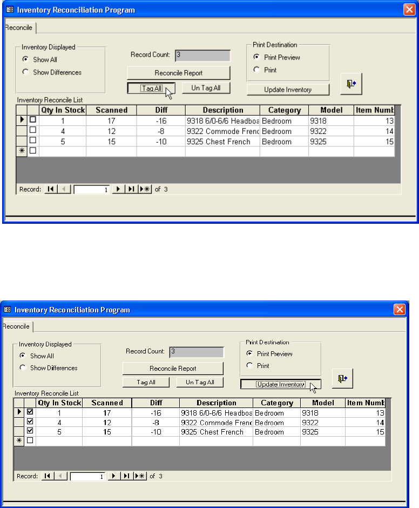The width and height of the screenshot is (419, 508).
Task: Close the upper Inventory Reconciliation window
Action: tap(409, 9)
